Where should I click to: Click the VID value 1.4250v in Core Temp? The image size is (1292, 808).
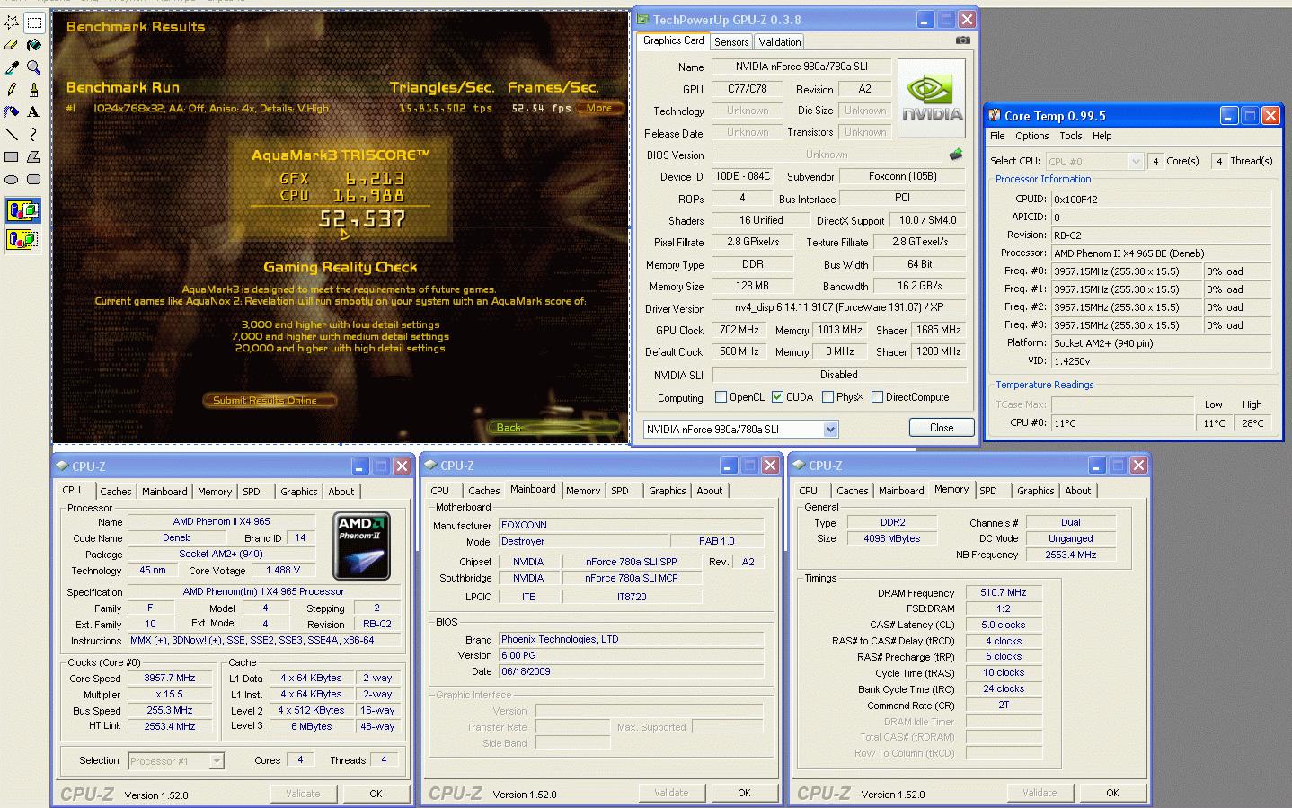(x=1161, y=361)
